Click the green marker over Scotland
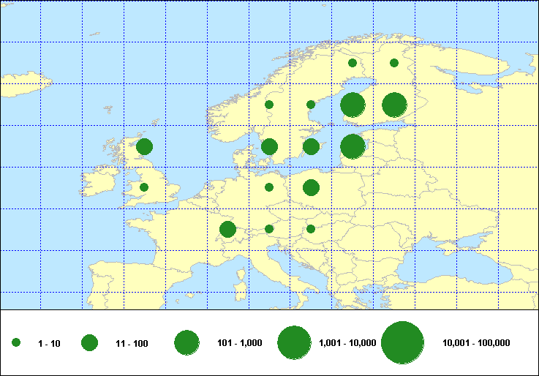 [144, 146]
